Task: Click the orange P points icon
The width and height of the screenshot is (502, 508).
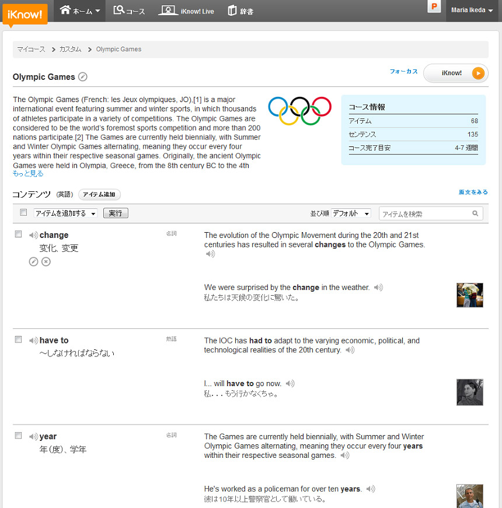Action: pyautogui.click(x=434, y=6)
